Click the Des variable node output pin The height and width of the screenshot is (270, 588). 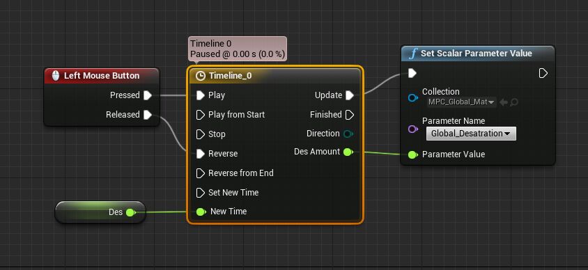(x=130, y=213)
